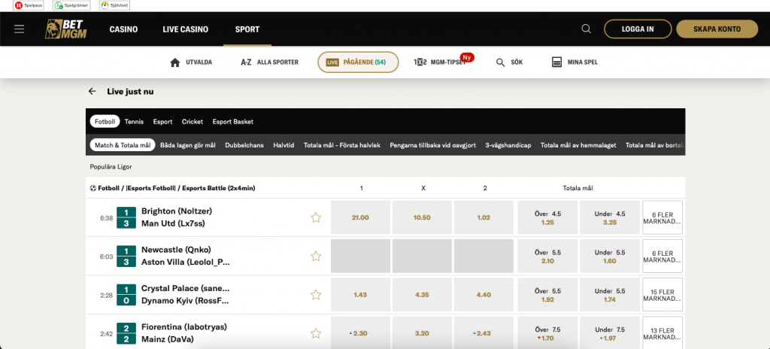Select the Dubbelchans market
This screenshot has height=349, width=770.
[244, 145]
